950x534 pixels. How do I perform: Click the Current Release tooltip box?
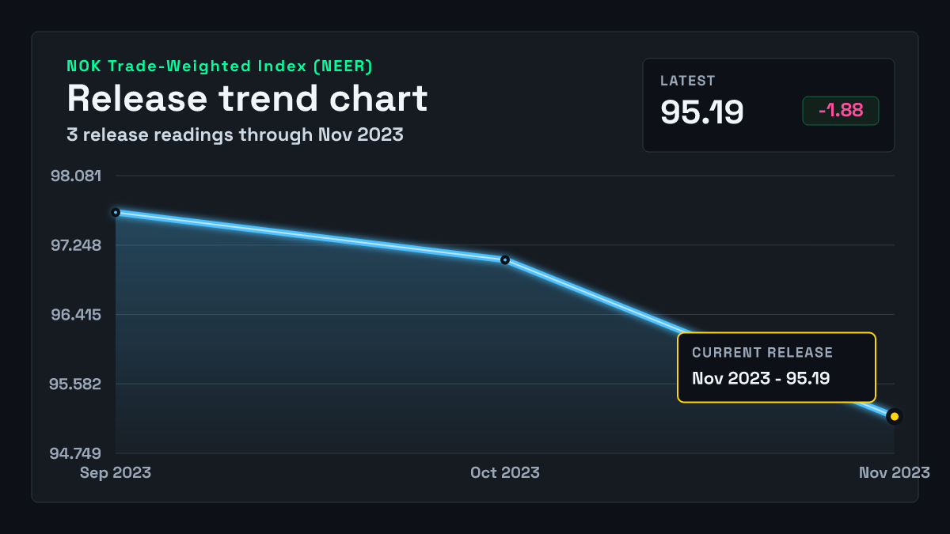click(777, 368)
